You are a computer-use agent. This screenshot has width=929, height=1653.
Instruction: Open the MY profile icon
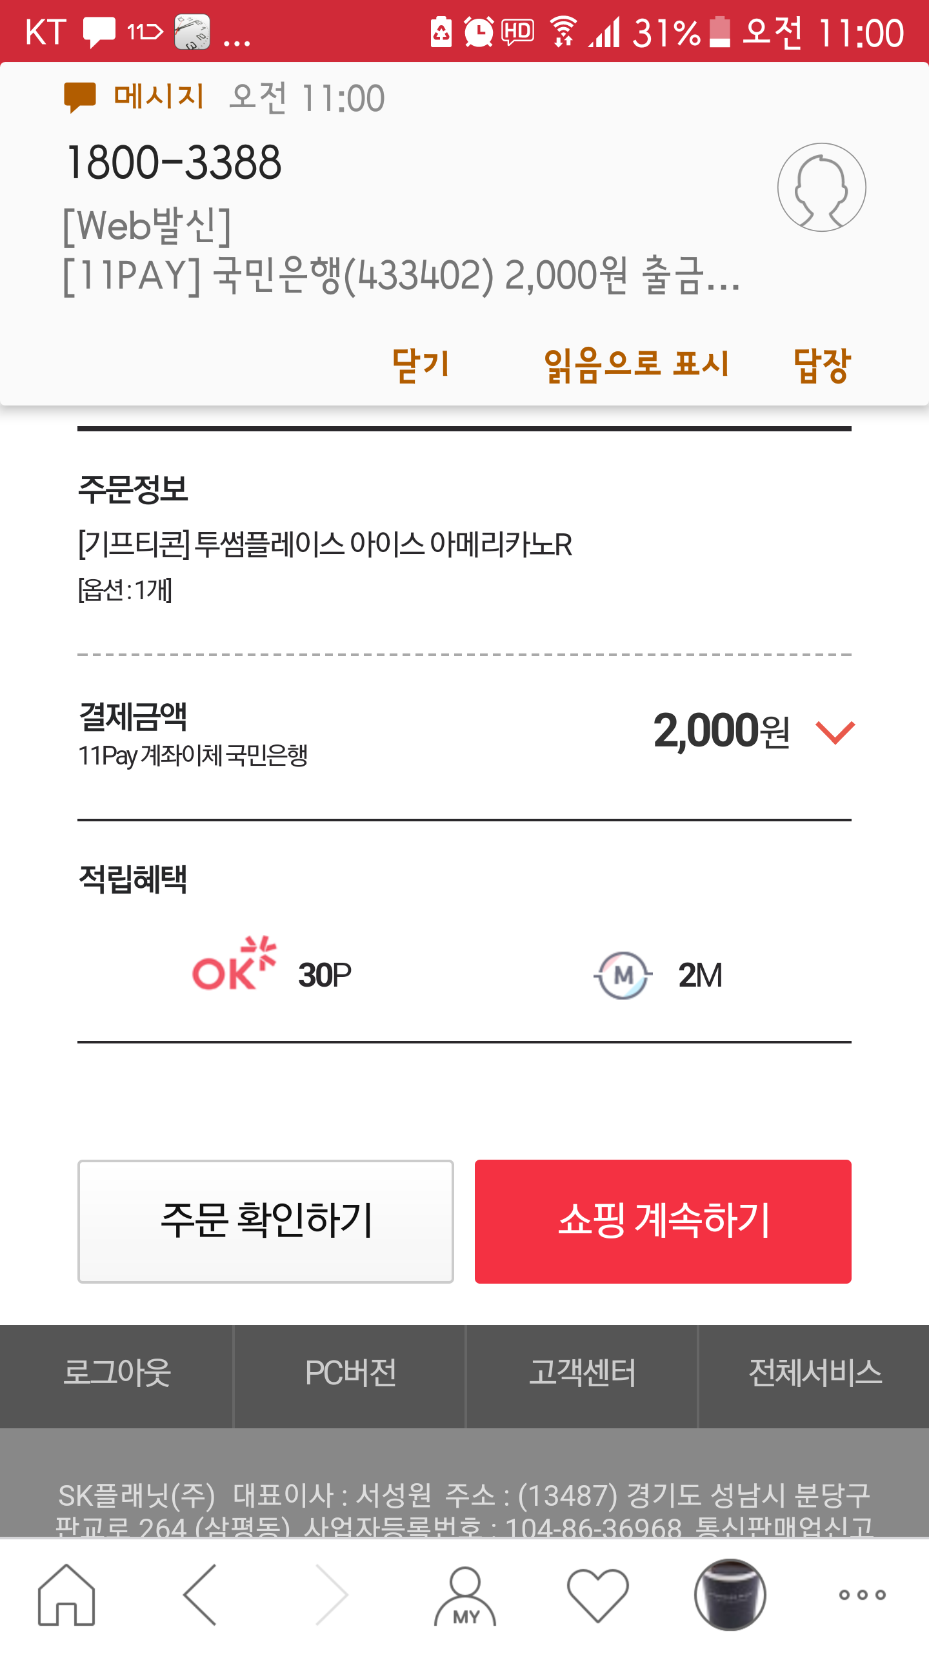465,1596
